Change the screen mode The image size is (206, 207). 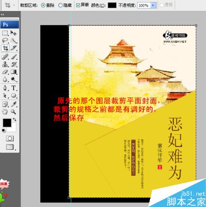10,147
